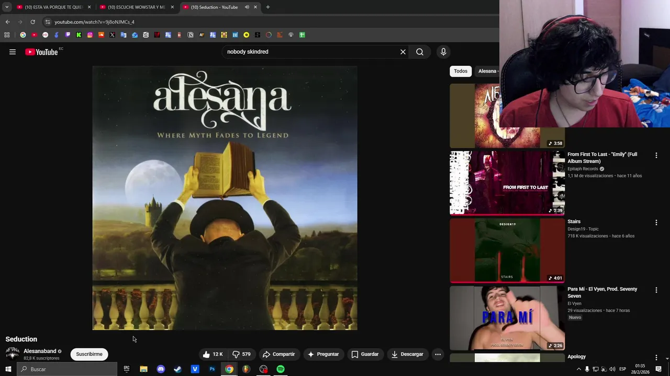The height and width of the screenshot is (376, 670).
Task: Go back in browser history
Action: 7,22
